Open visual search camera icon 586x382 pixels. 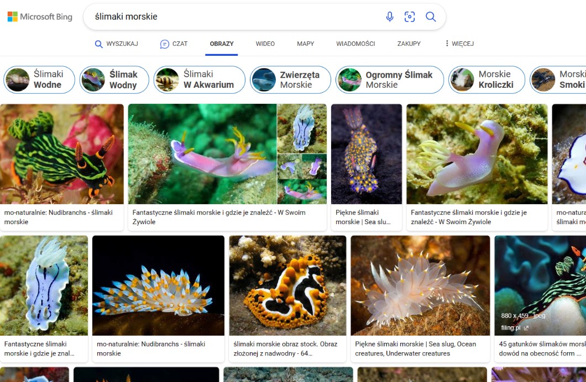[410, 17]
